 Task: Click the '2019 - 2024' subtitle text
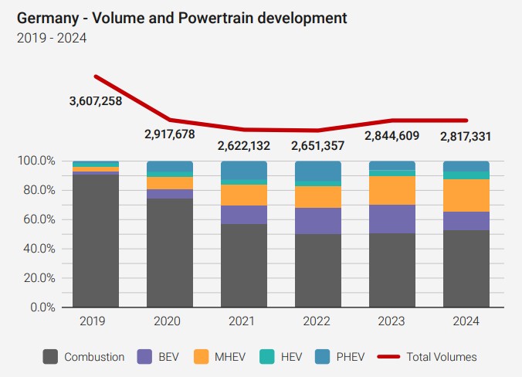click(51, 38)
